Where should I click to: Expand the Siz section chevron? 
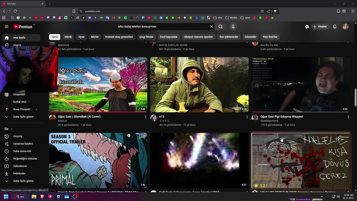pyautogui.click(x=11, y=129)
